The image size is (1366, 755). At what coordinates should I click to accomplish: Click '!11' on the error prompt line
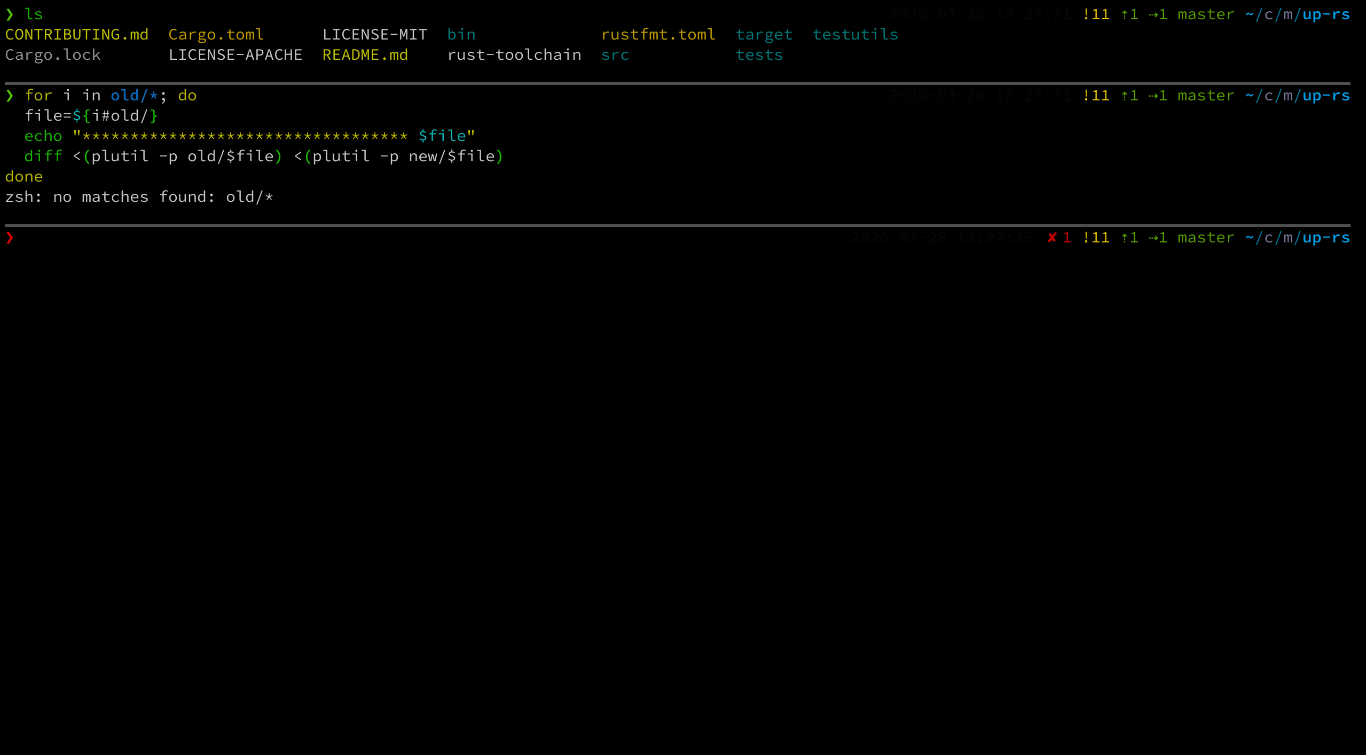[x=1096, y=238]
